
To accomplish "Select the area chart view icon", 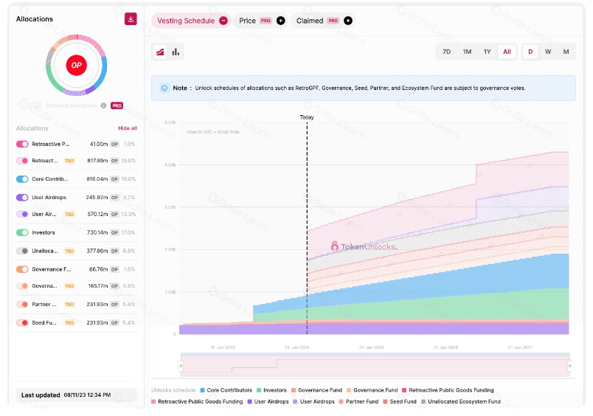I will point(160,52).
